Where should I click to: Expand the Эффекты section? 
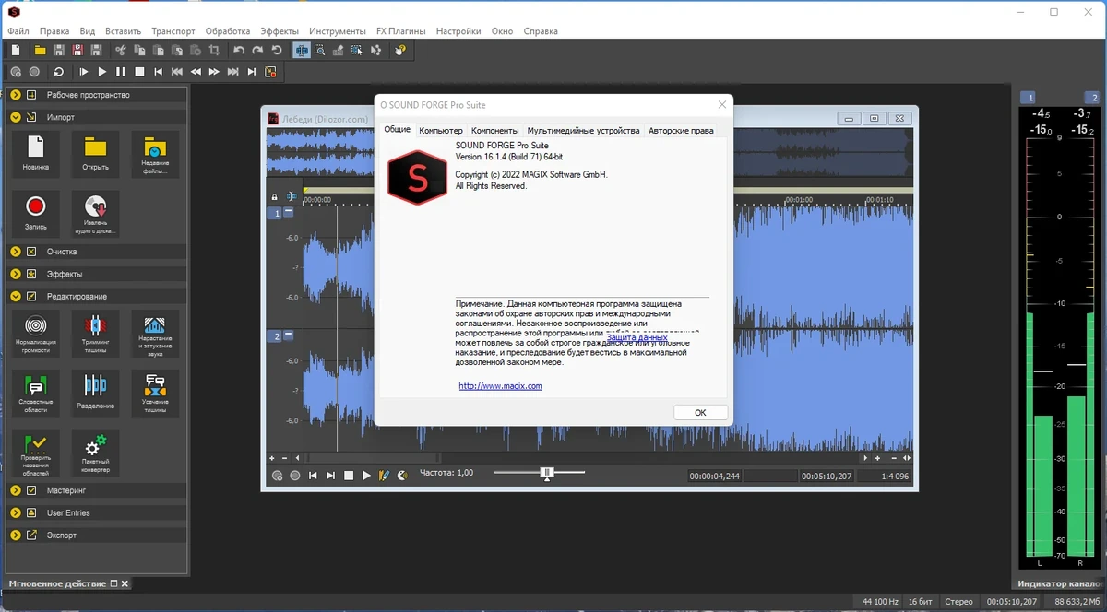click(16, 274)
